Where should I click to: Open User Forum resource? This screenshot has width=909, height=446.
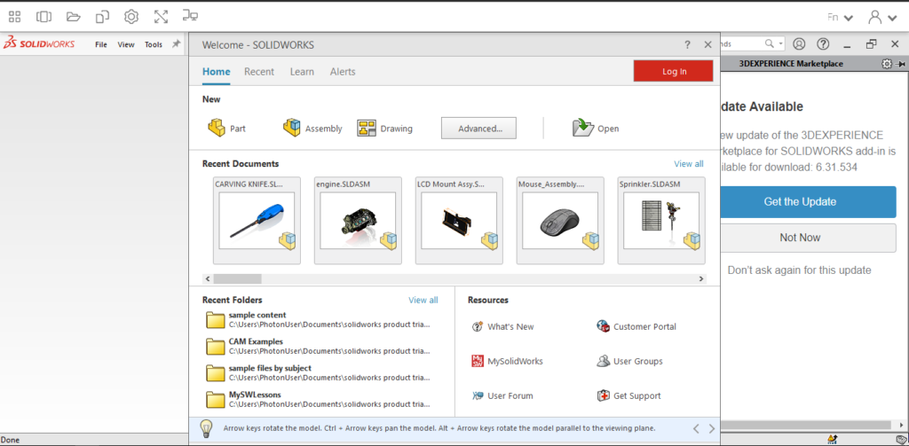(x=502, y=395)
